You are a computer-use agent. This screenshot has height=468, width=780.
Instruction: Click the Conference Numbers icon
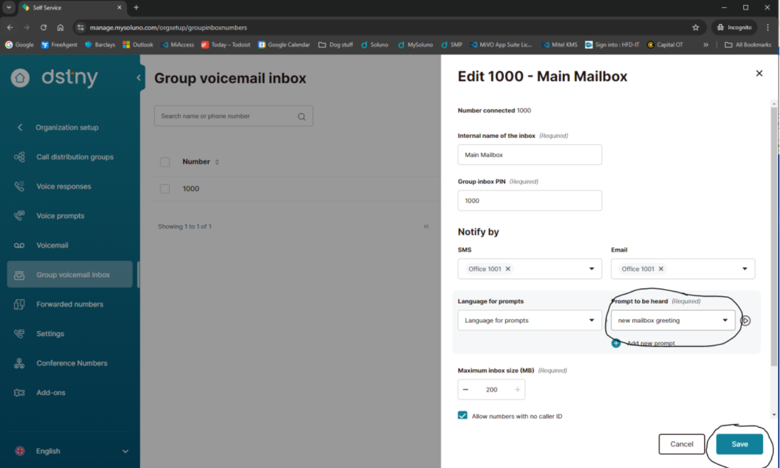[x=19, y=363]
